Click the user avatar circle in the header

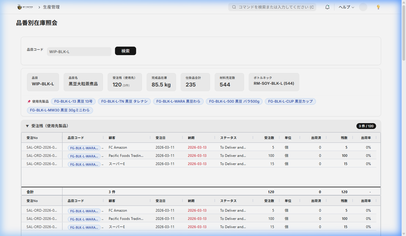363,7
